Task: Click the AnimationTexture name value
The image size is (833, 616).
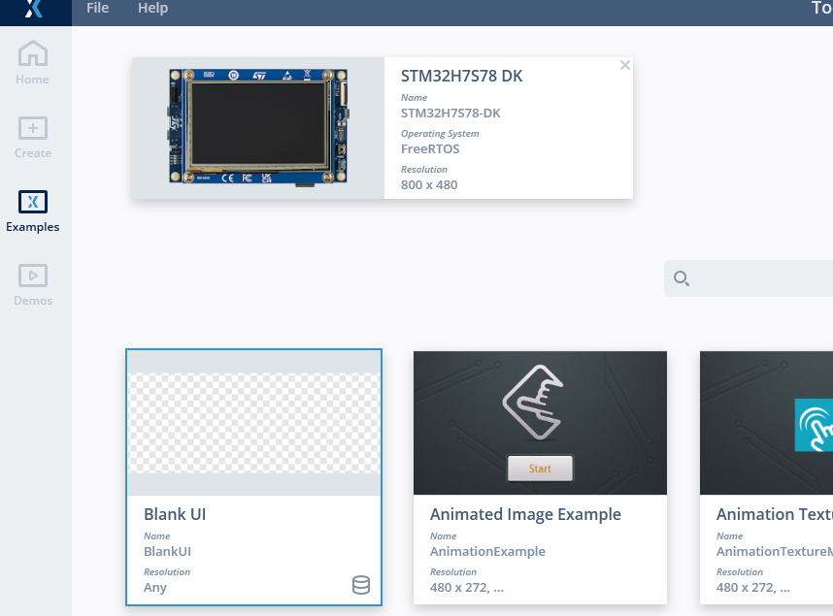Action: pyautogui.click(x=775, y=551)
